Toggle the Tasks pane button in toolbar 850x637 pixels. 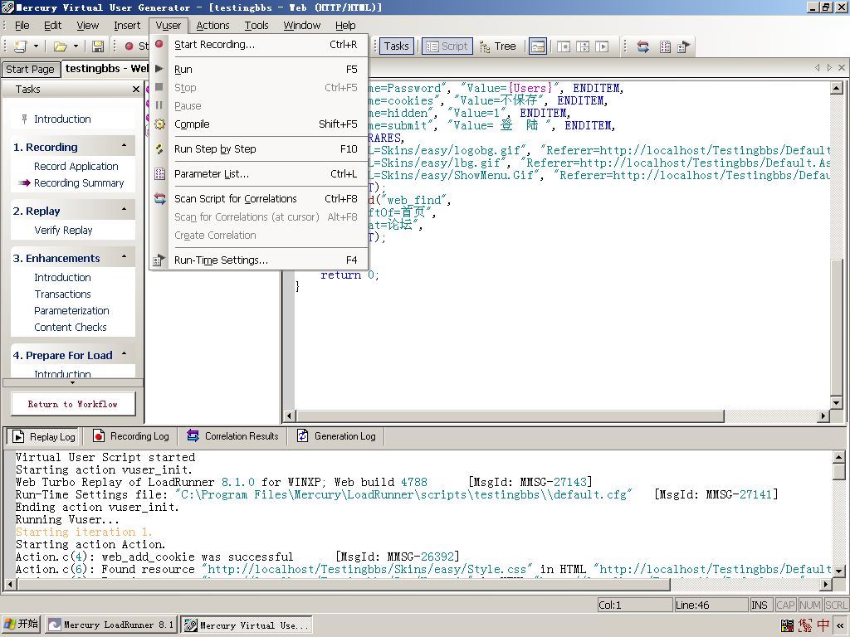tap(396, 46)
